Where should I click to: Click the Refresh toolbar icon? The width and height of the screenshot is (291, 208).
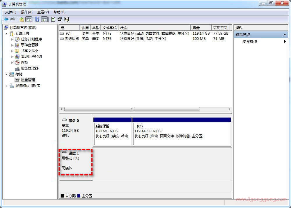(53, 19)
